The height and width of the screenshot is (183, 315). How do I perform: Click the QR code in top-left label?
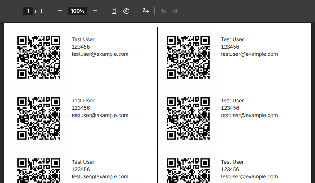(x=39, y=57)
